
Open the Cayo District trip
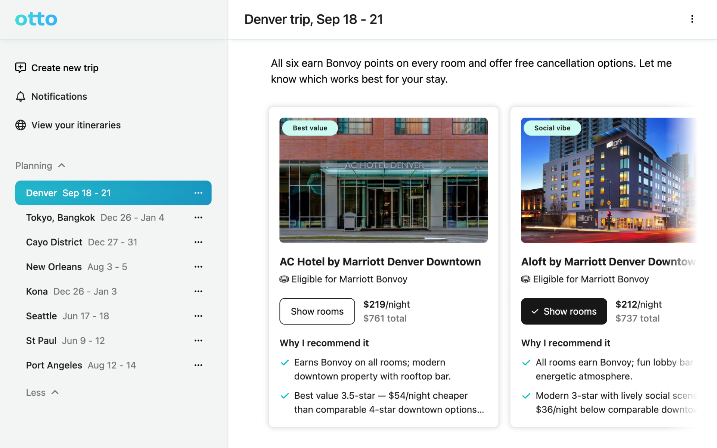coord(114,242)
